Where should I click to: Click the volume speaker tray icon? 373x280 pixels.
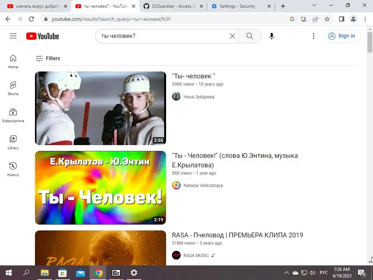pos(313,273)
